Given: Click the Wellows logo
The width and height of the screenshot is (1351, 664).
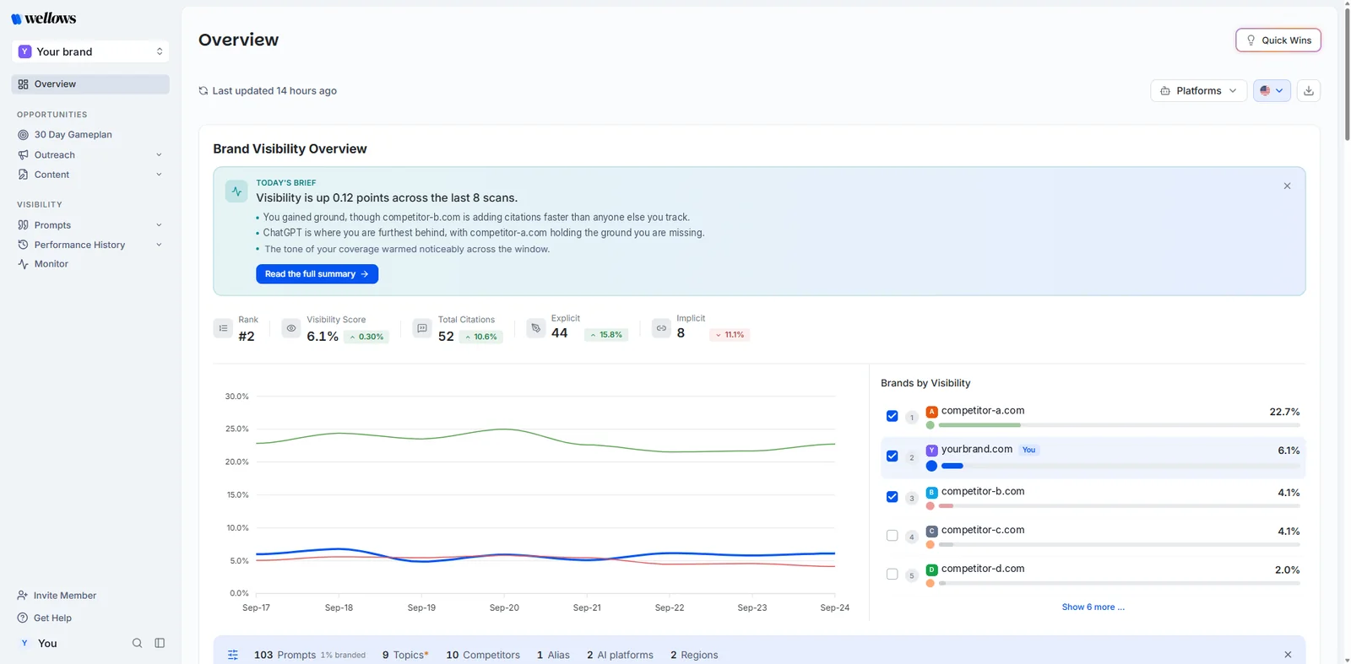Looking at the screenshot, I should [x=44, y=19].
